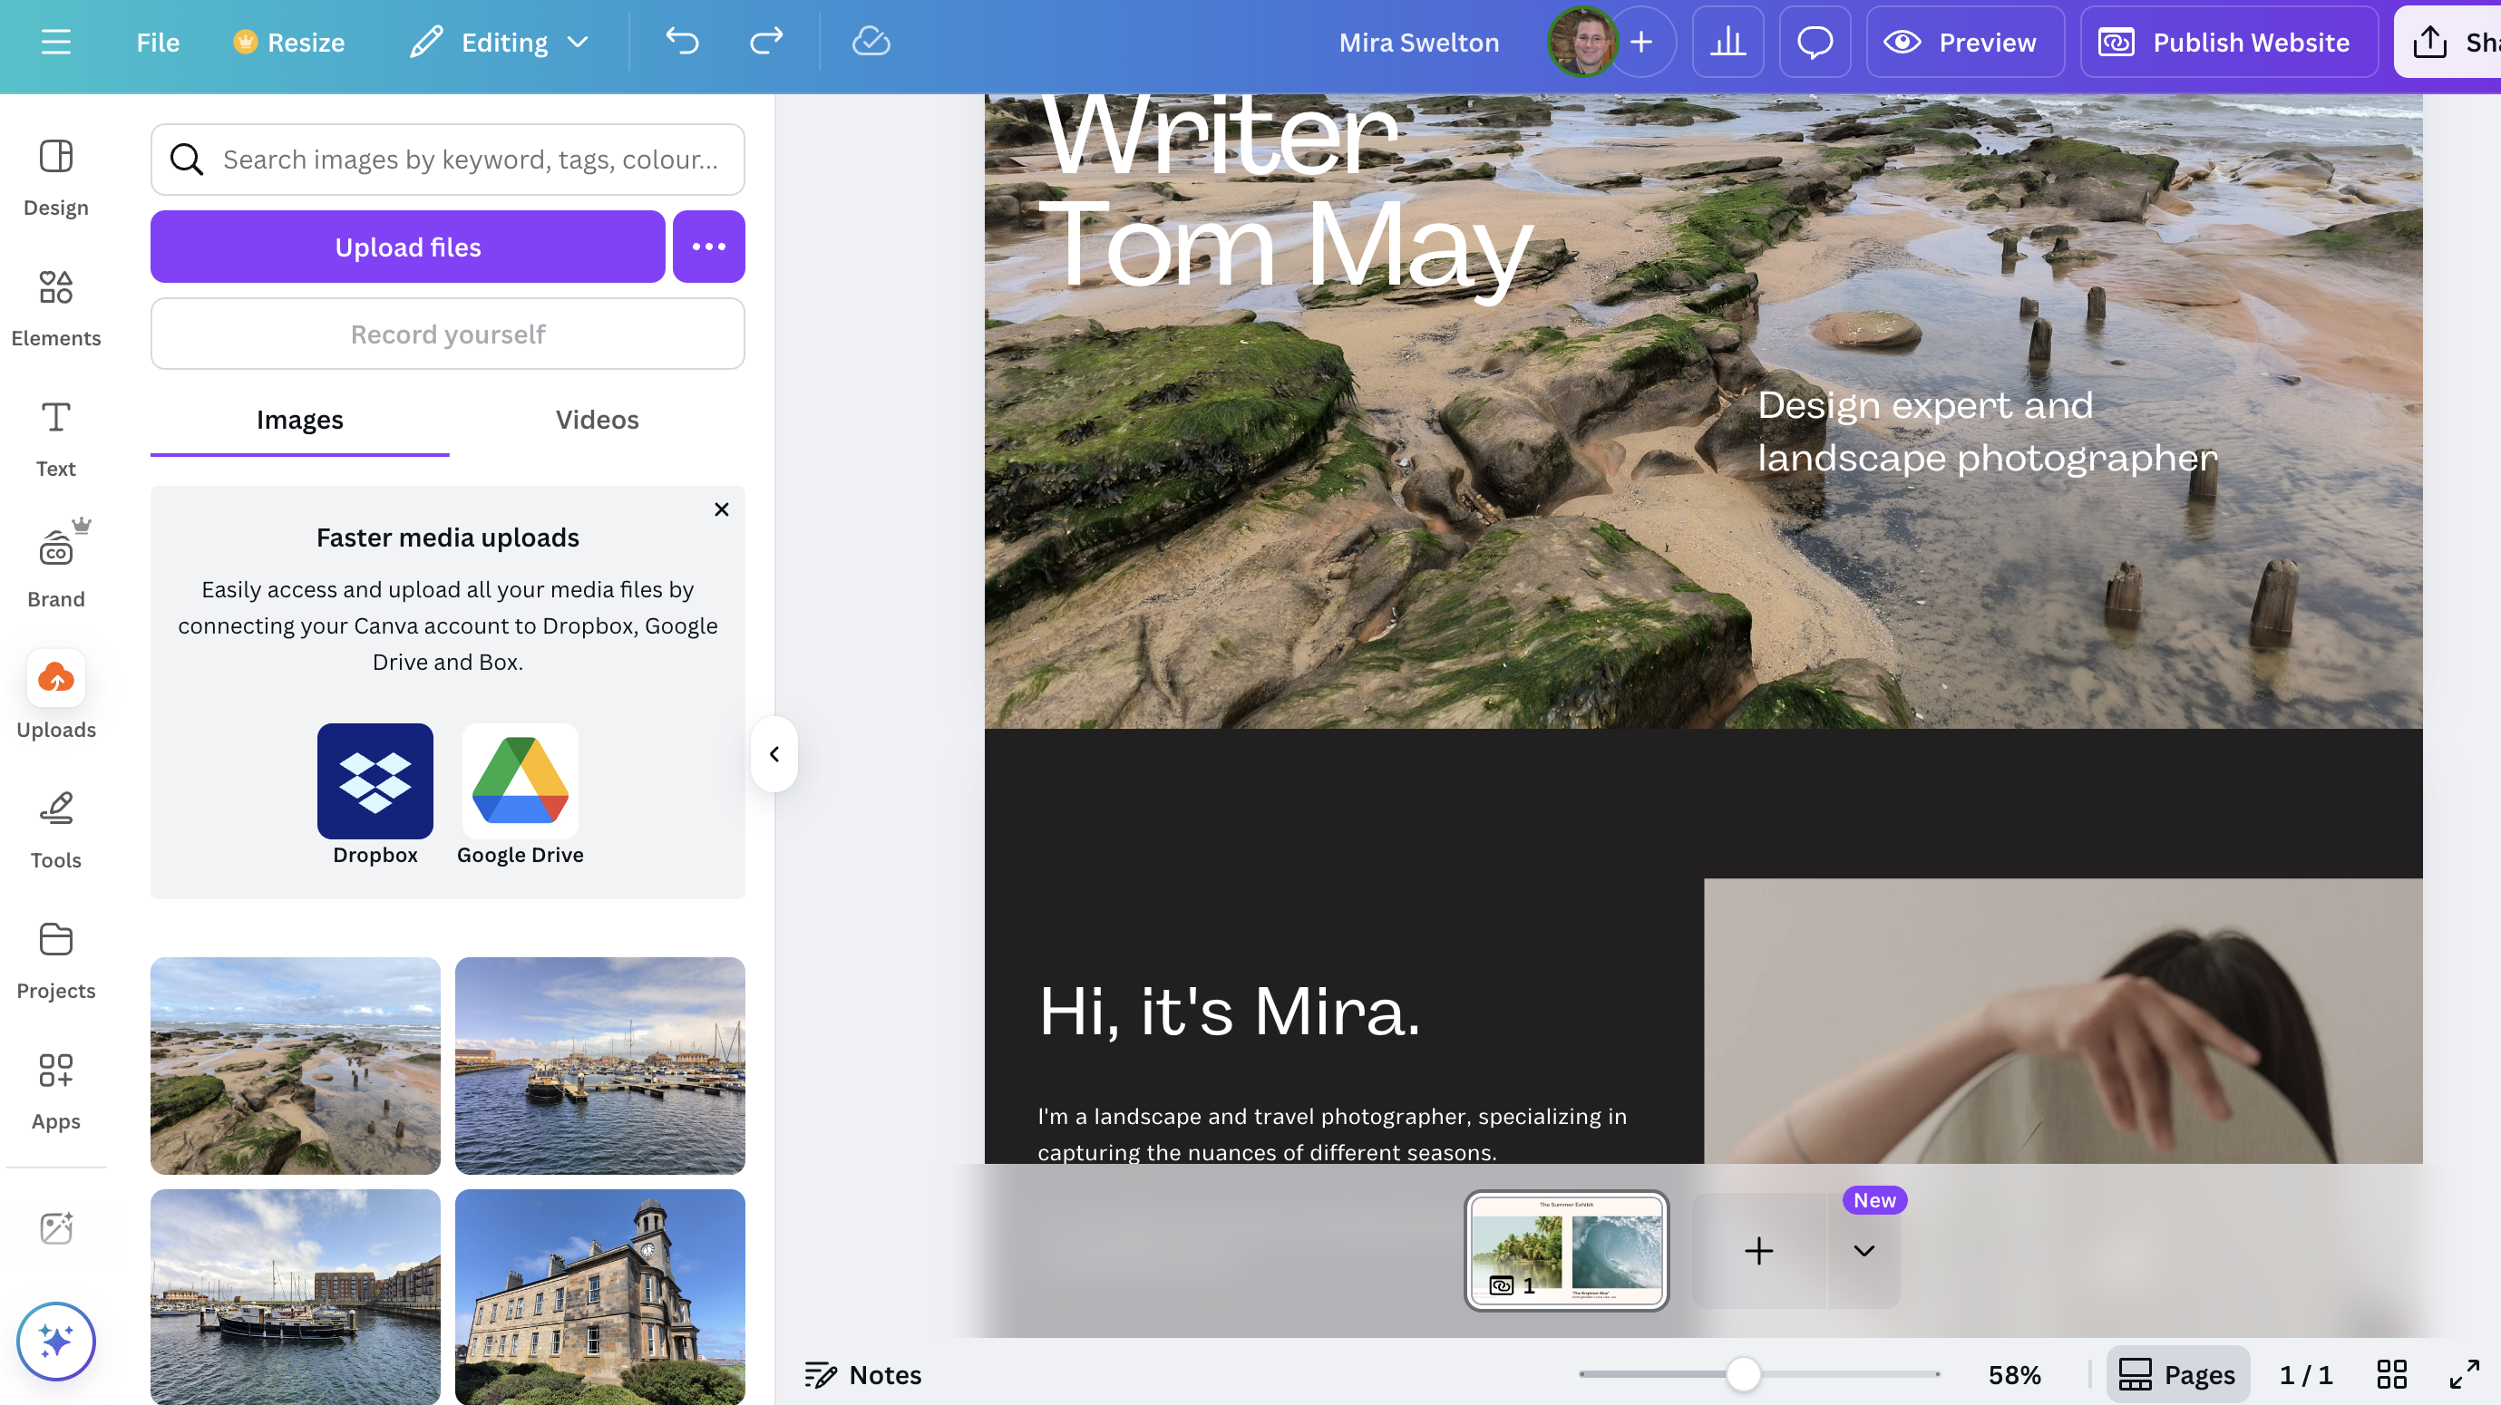Preview the website design
The image size is (2501, 1405).
[x=1964, y=42]
